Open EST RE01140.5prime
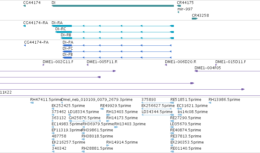 (186, 149)
